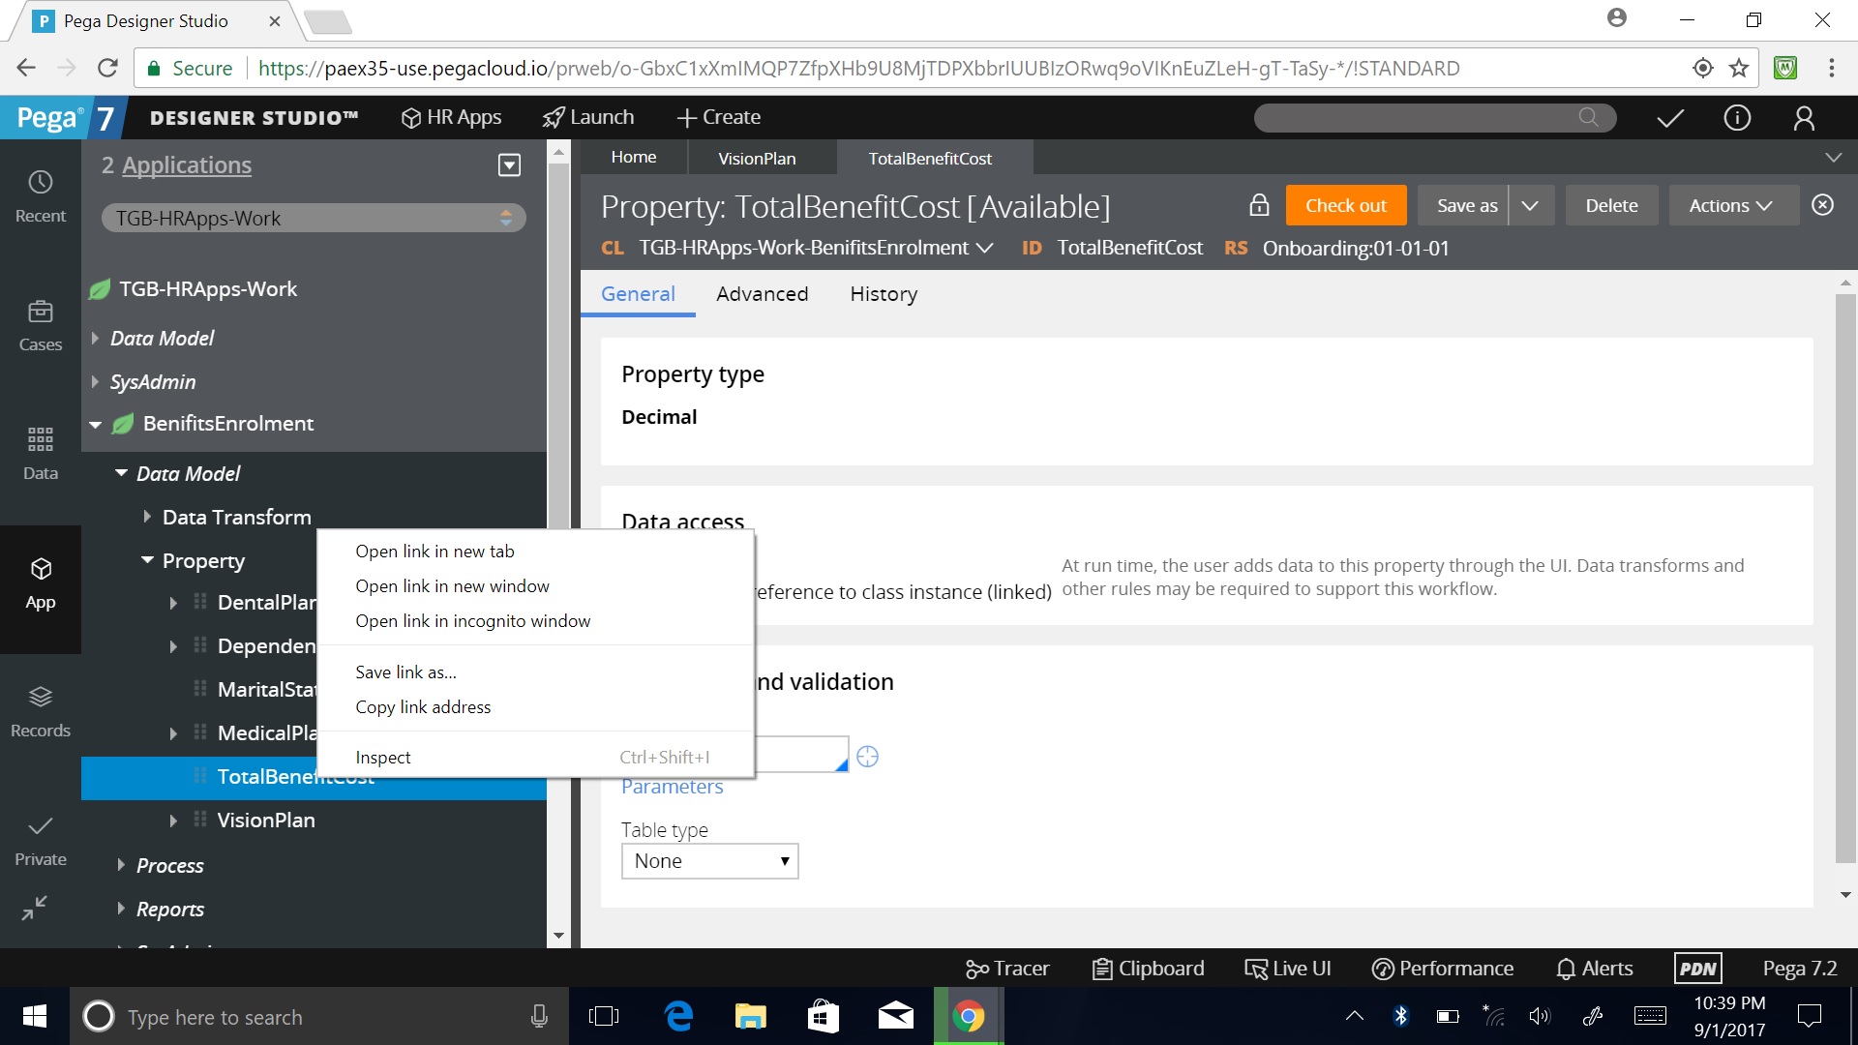Expand the open tabs list chevron
The image size is (1858, 1045).
pyautogui.click(x=1834, y=158)
